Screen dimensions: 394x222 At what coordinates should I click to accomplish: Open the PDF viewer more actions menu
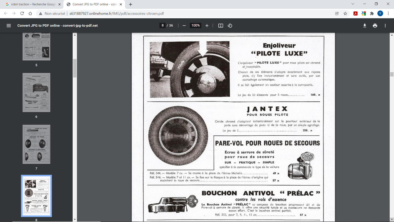pos(385,26)
